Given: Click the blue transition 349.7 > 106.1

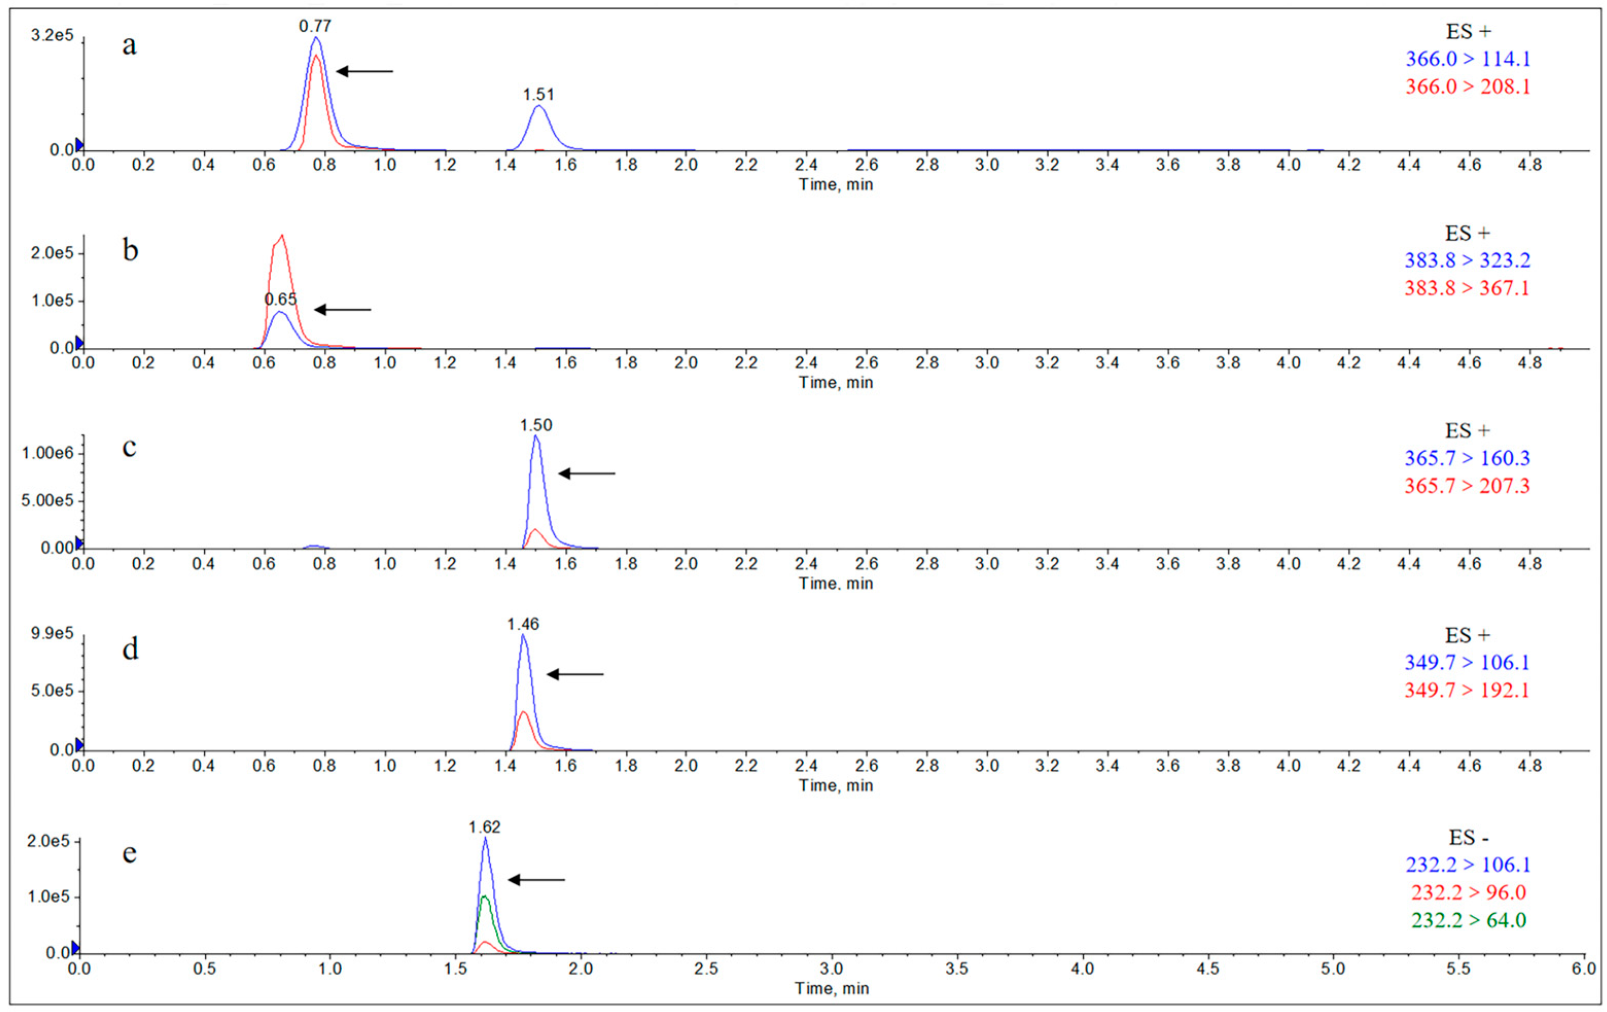Looking at the screenshot, I should coord(1467,663).
